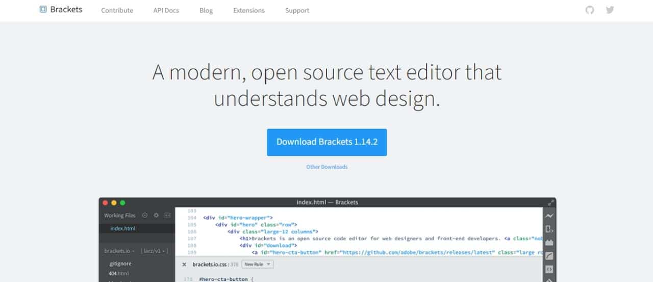Click the Brackets brand name in header

(x=66, y=9)
